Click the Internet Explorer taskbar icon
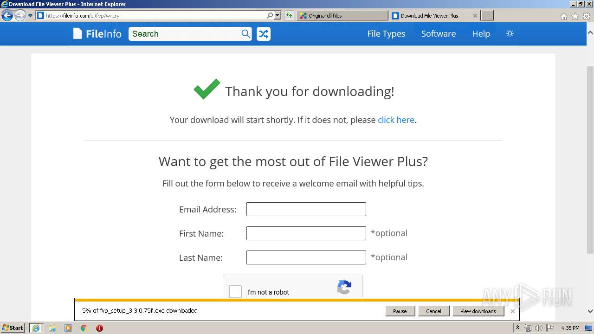Viewport: 594px width, 334px height. [36, 328]
